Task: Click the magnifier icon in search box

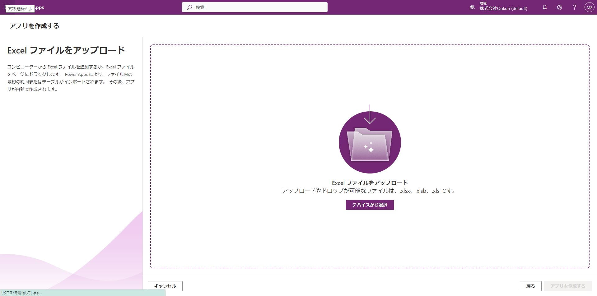Action: [189, 7]
